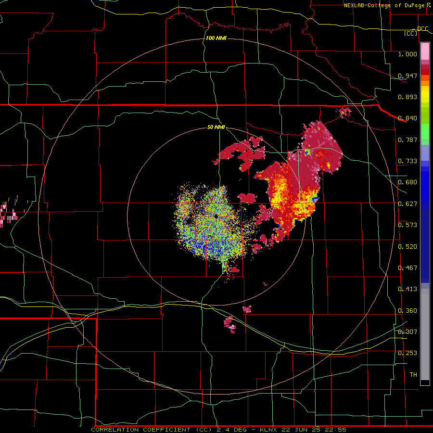This screenshot has height=433, width=433.
Task: Click the DCC label above the legend
Action: coord(422,28)
